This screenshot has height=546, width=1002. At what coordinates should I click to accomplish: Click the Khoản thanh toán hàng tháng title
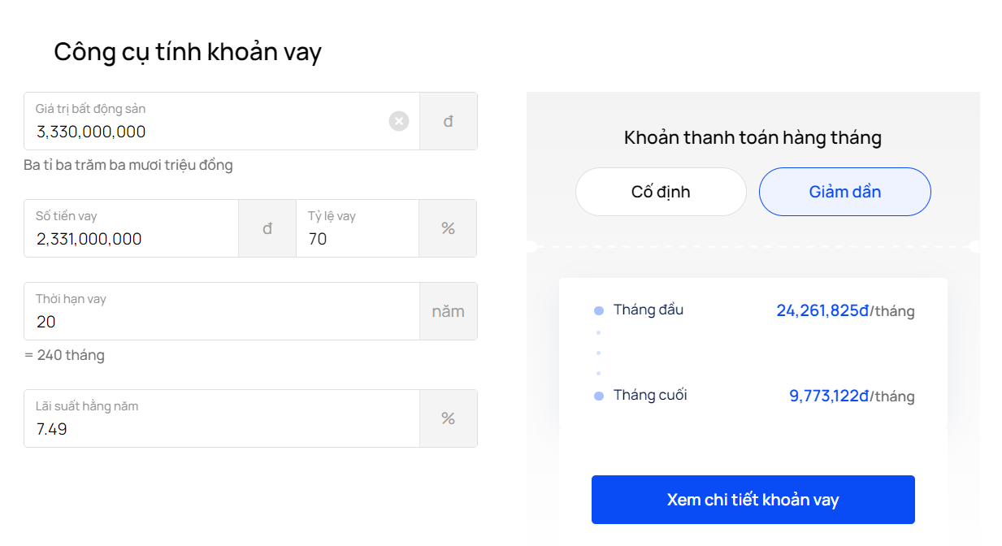753,137
